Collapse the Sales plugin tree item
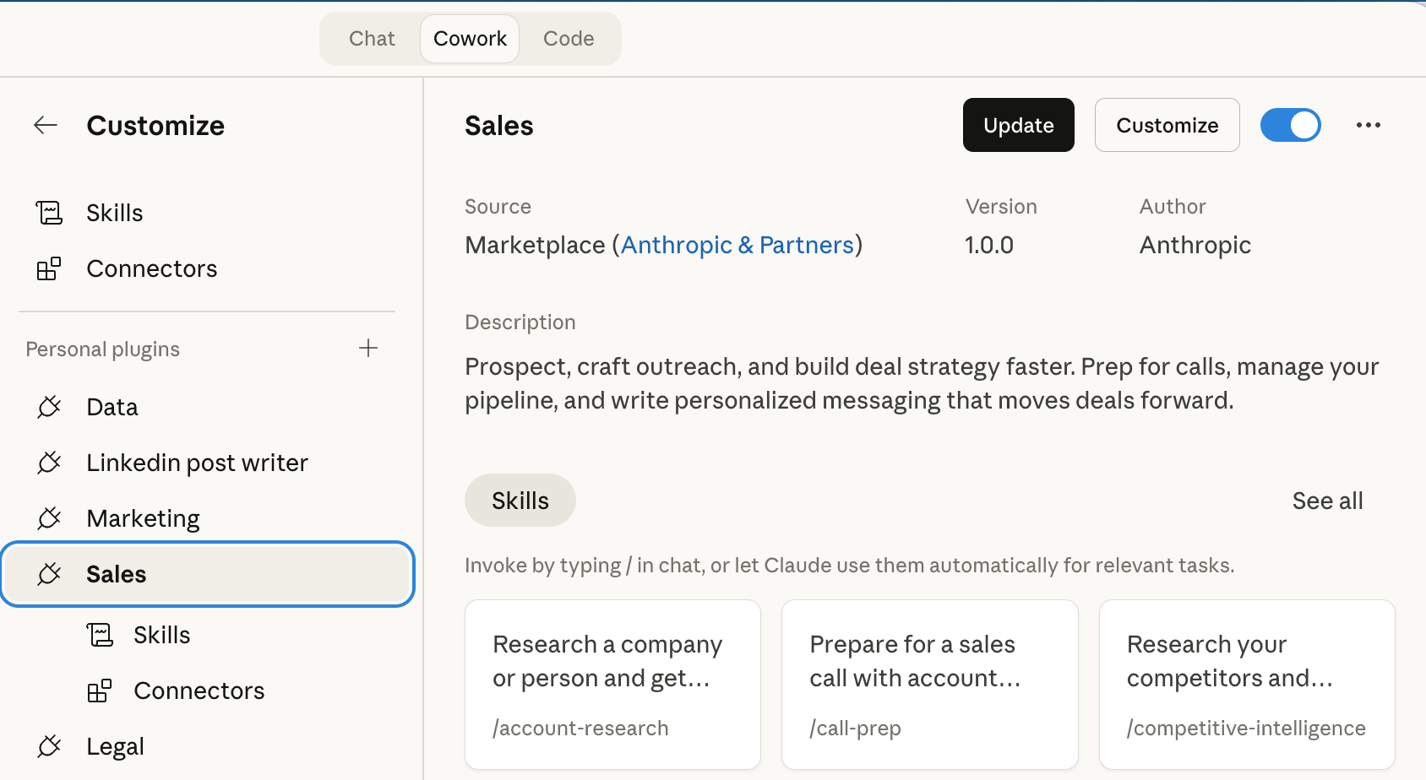The width and height of the screenshot is (1426, 780). click(208, 574)
